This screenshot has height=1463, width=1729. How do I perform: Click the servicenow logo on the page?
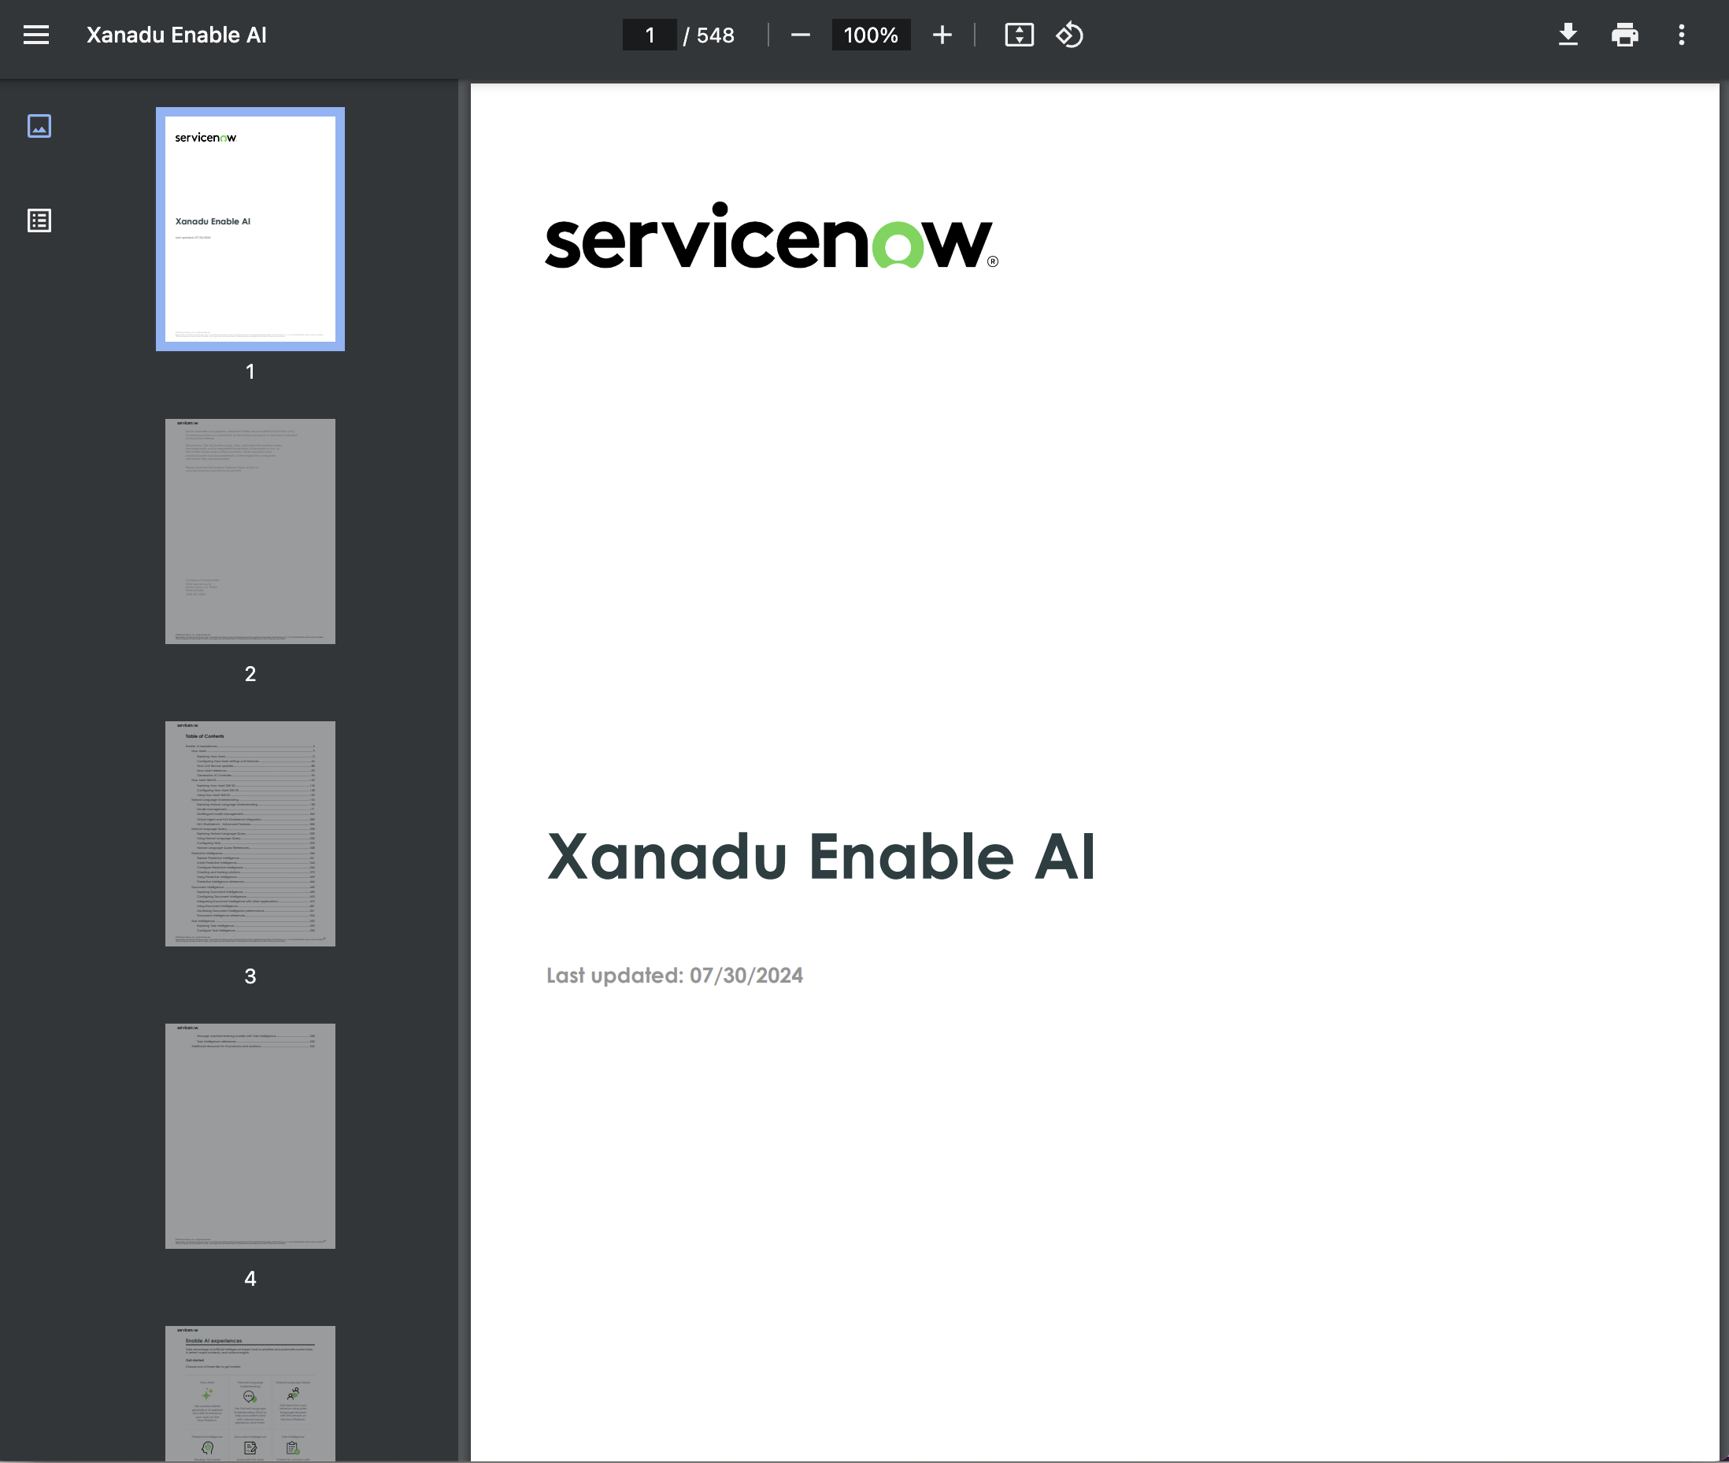(770, 237)
